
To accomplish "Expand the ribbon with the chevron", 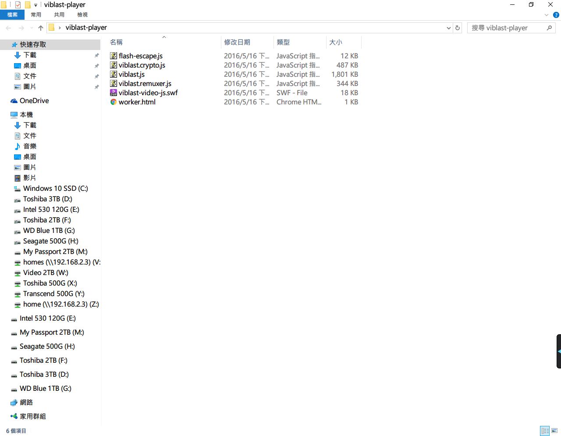I will pos(547,15).
